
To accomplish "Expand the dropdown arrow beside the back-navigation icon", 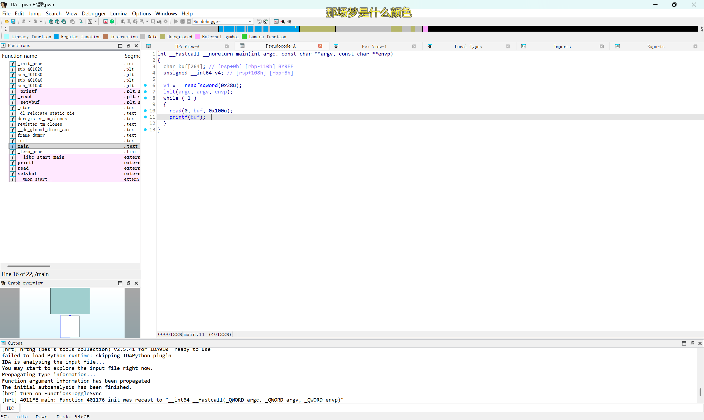I will tap(30, 21).
